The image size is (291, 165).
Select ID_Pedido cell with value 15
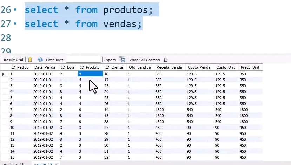pyautogui.click(x=20, y=157)
